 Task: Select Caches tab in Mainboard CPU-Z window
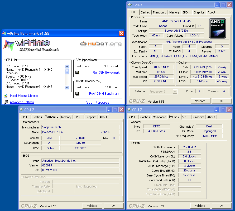(x=37, y=117)
